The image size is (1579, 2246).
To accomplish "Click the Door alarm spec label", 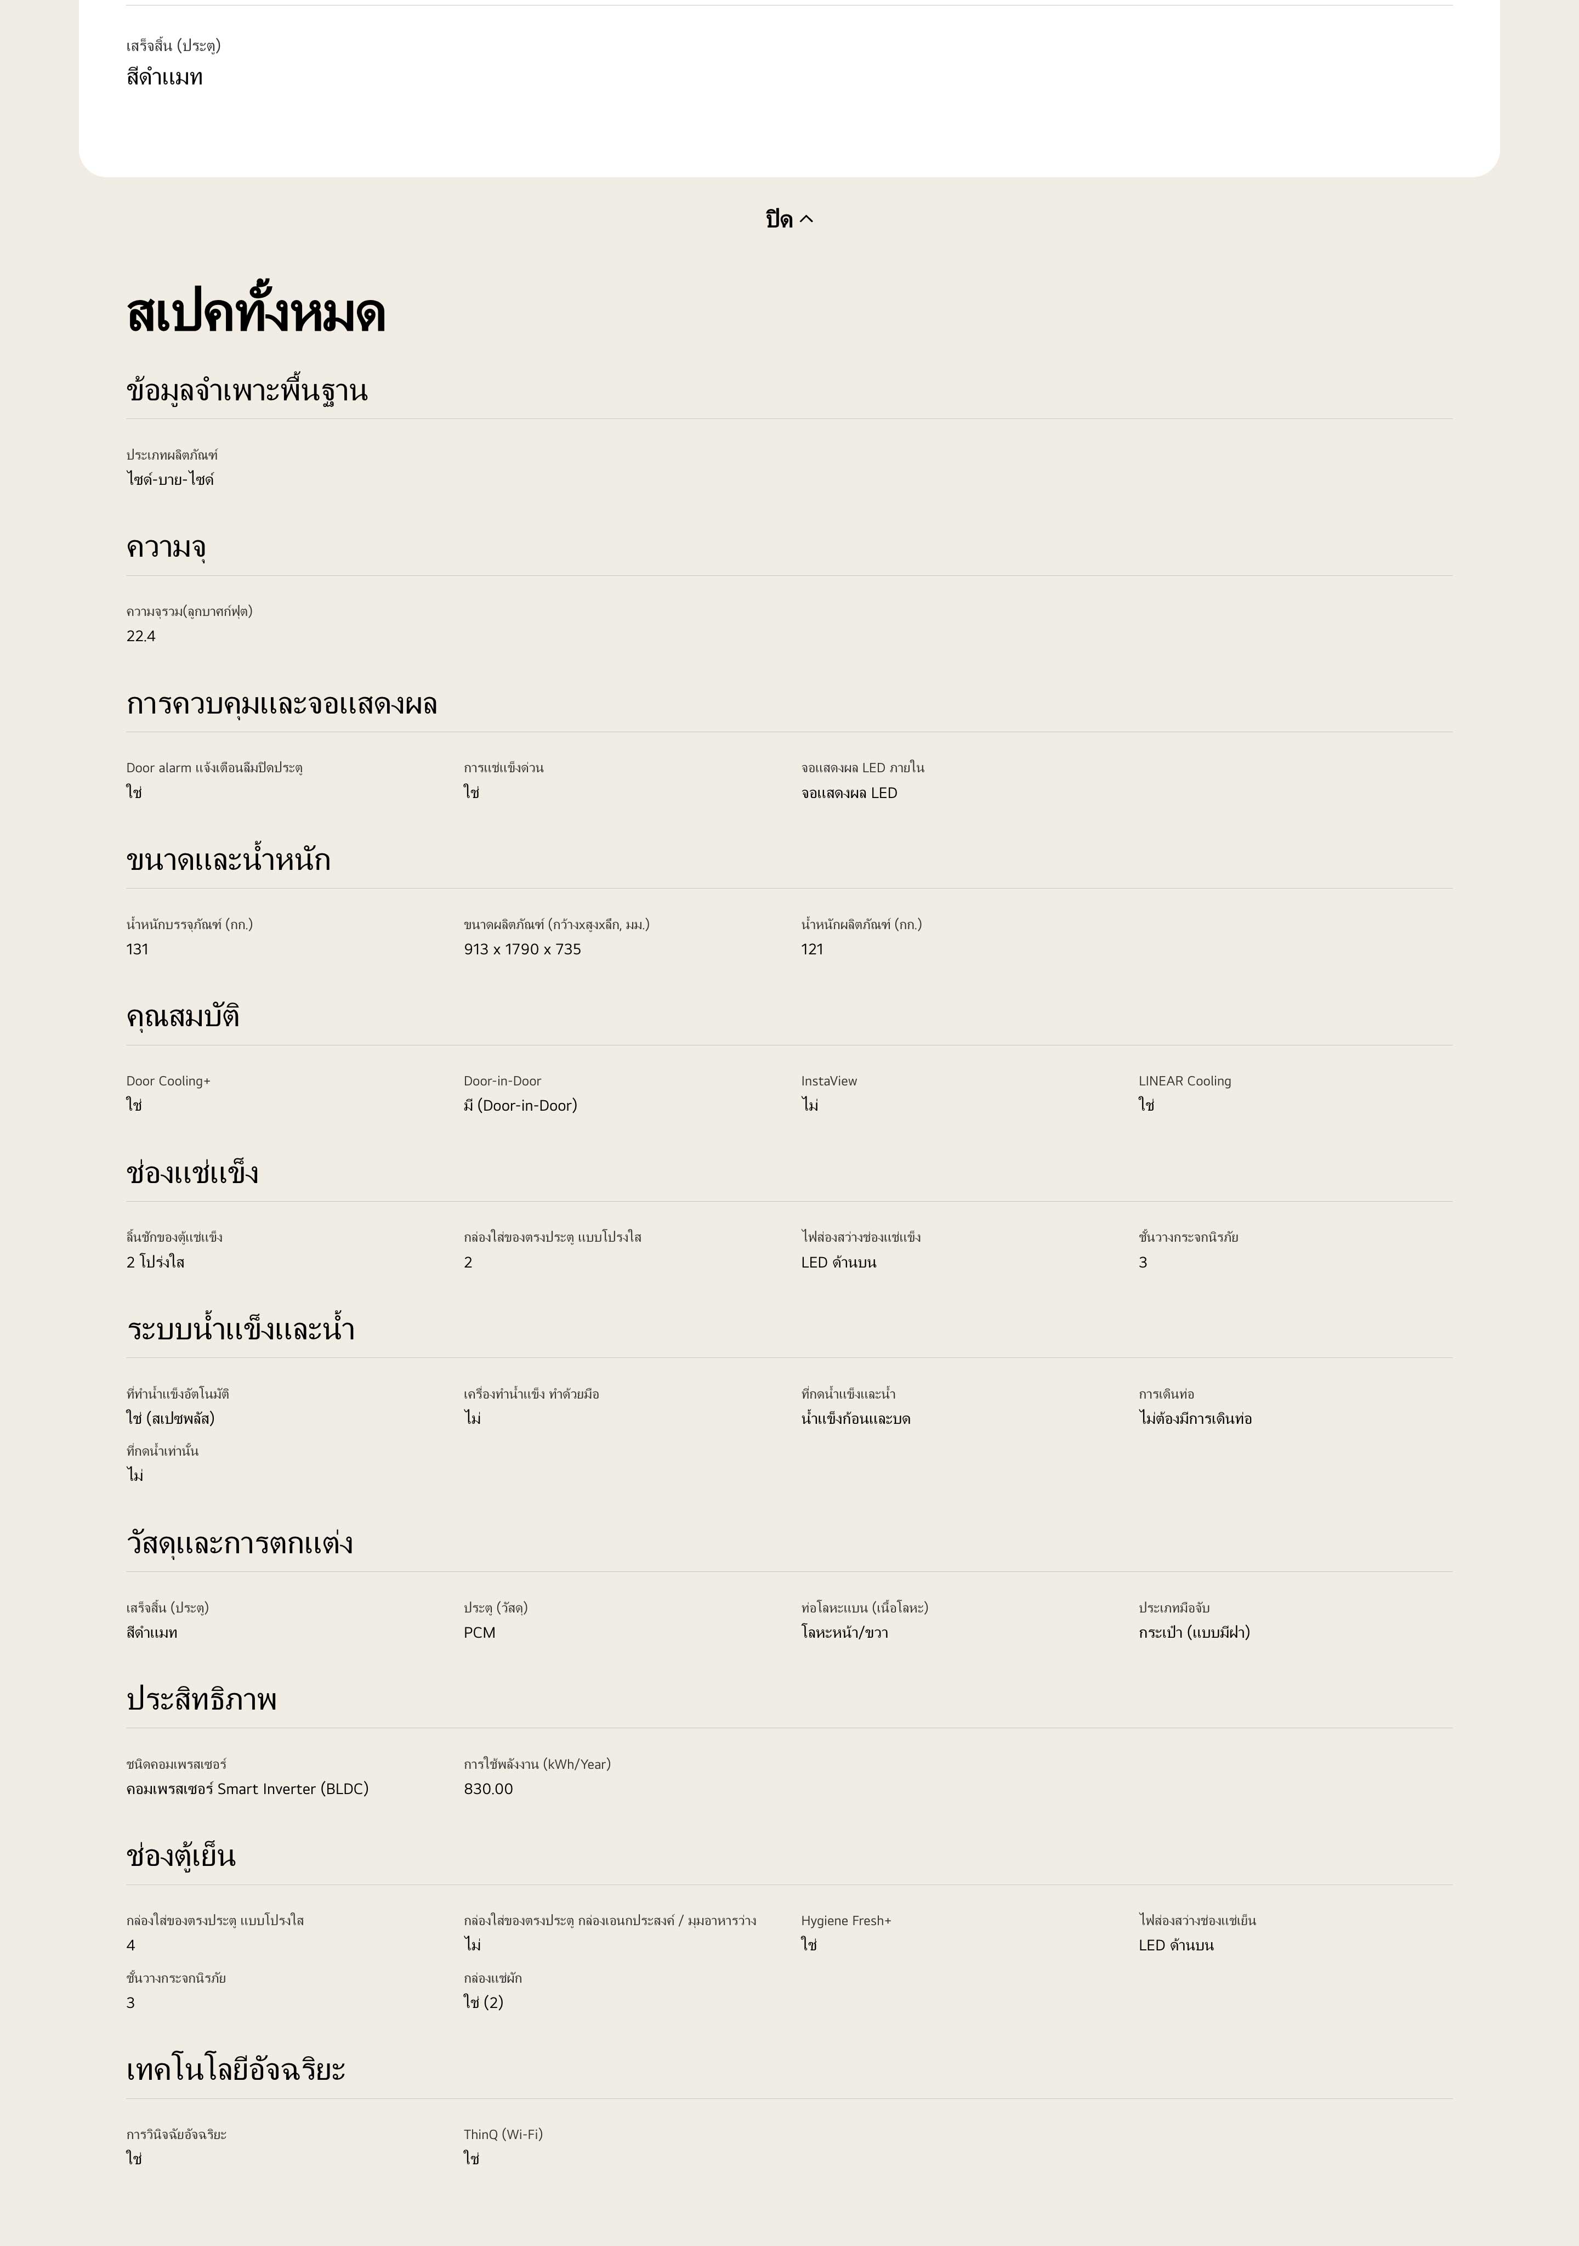I will coord(214,768).
